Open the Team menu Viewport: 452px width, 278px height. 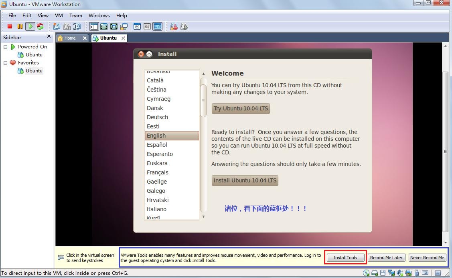pos(75,16)
